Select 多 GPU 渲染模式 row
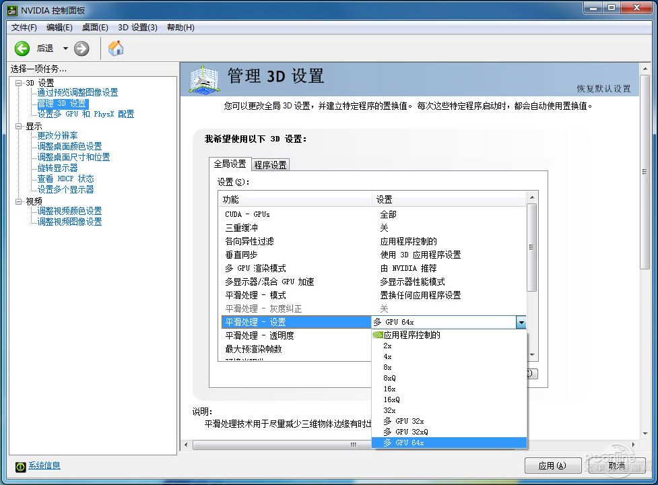This screenshot has width=658, height=485. pos(374,268)
